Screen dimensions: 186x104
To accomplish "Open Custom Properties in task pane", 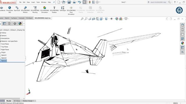I will [x=183, y=47].
